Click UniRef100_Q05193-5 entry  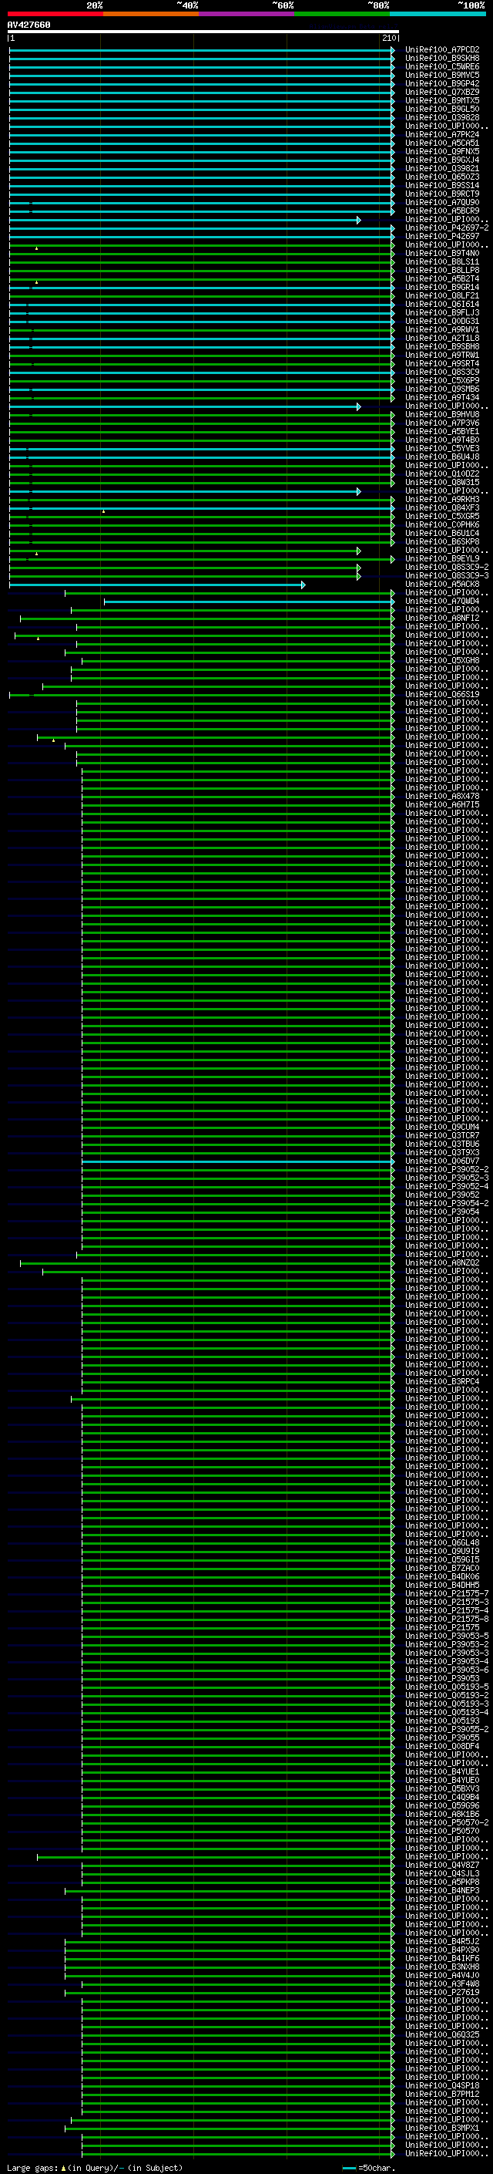pyautogui.click(x=447, y=1686)
